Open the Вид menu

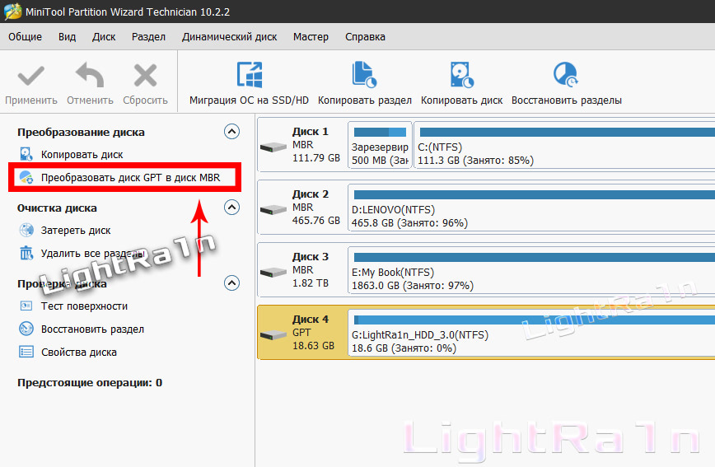coord(67,36)
